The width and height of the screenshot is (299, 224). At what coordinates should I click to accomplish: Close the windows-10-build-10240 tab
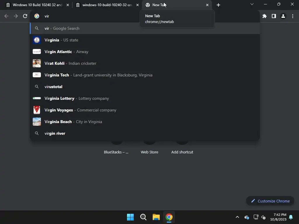(x=138, y=5)
